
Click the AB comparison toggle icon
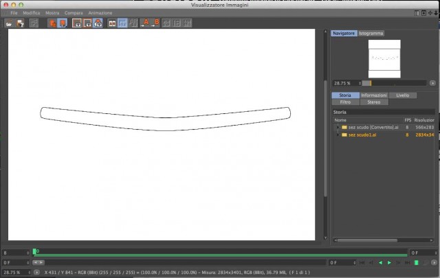click(112, 23)
